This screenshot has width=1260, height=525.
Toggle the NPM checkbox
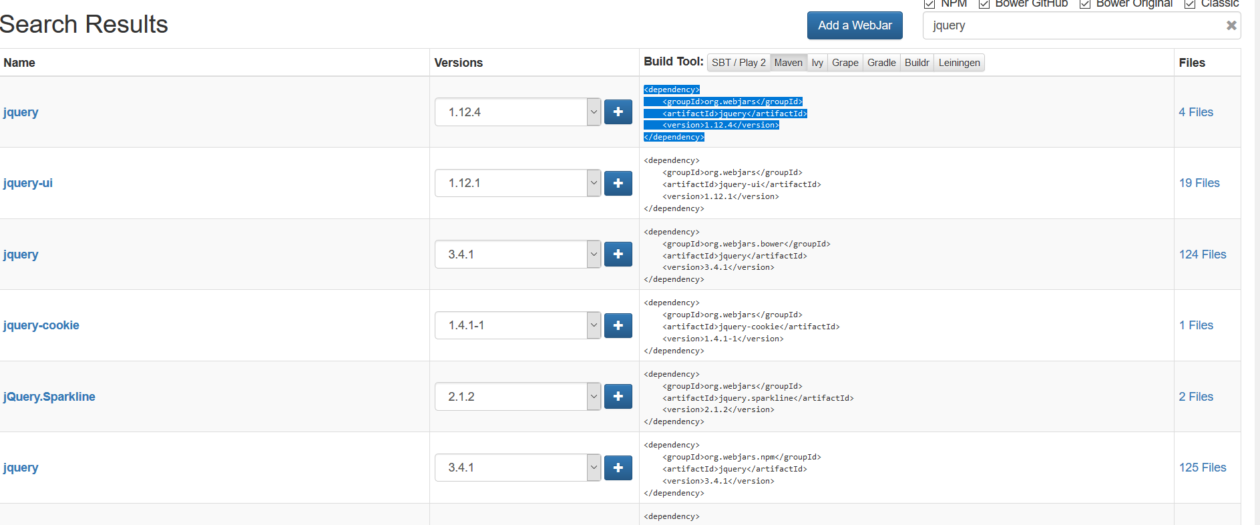[x=929, y=4]
